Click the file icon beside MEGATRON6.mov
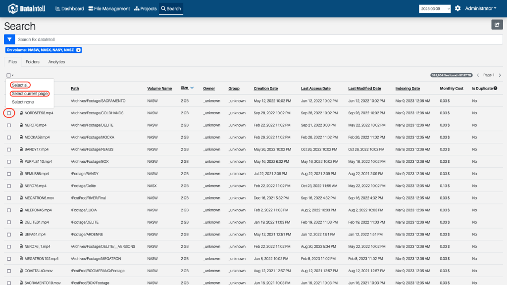The height and width of the screenshot is (285, 507). tap(21, 198)
